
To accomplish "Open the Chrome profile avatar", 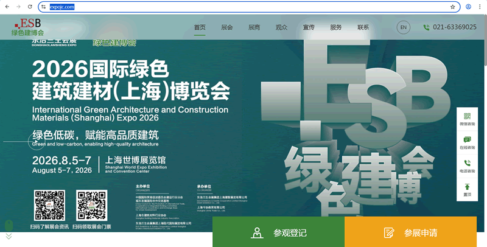I will [468, 7].
